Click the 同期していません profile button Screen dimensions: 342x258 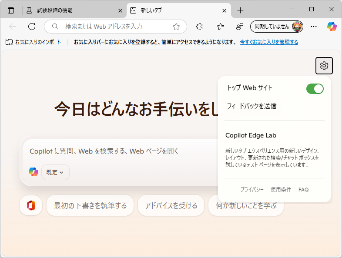277,27
